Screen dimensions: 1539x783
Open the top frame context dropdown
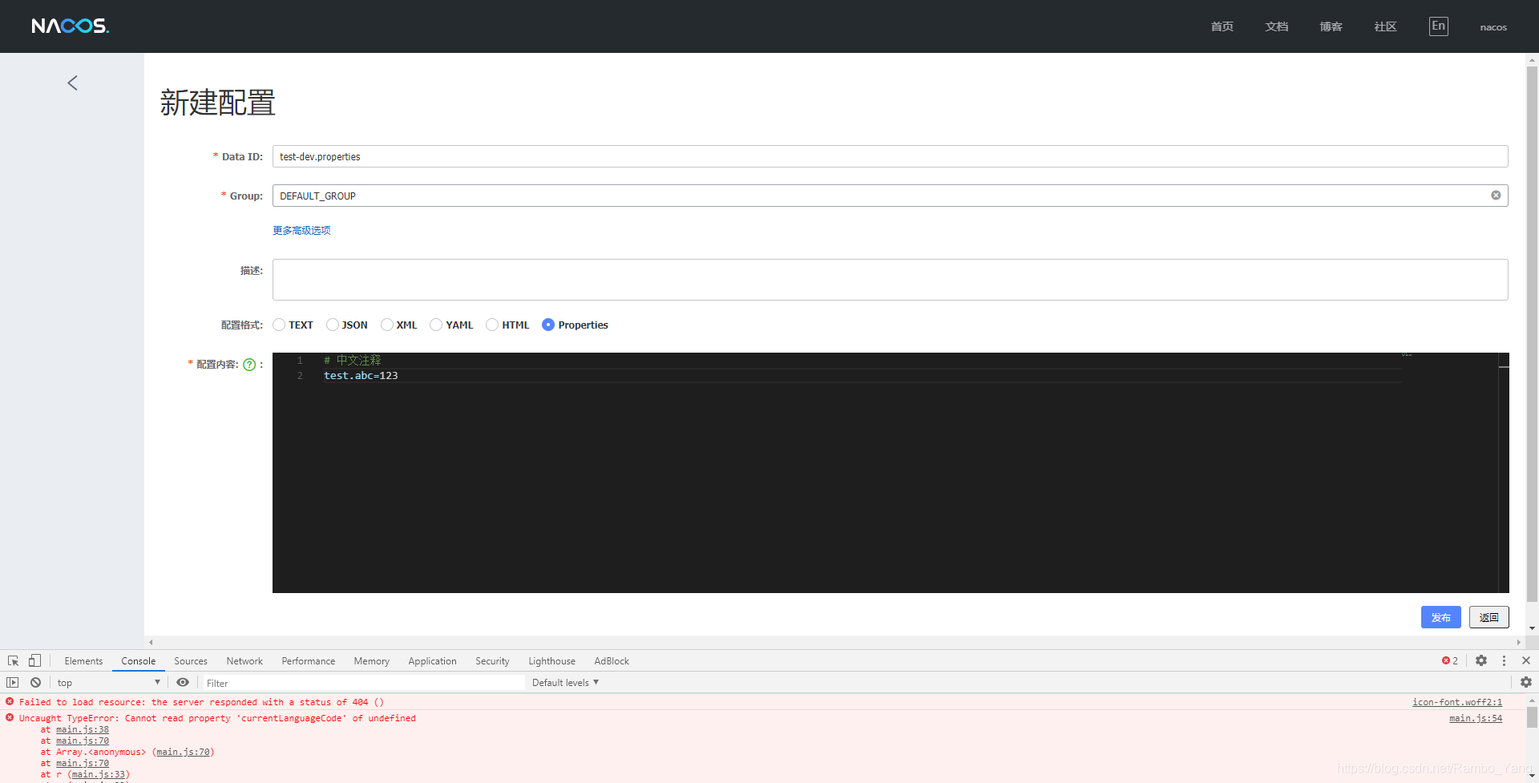click(x=107, y=682)
